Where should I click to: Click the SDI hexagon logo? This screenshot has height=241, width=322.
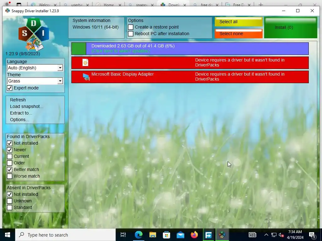pyautogui.click(x=33, y=34)
